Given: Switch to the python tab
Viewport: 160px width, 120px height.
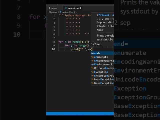Looking at the screenshot, I should (x=53, y=8).
